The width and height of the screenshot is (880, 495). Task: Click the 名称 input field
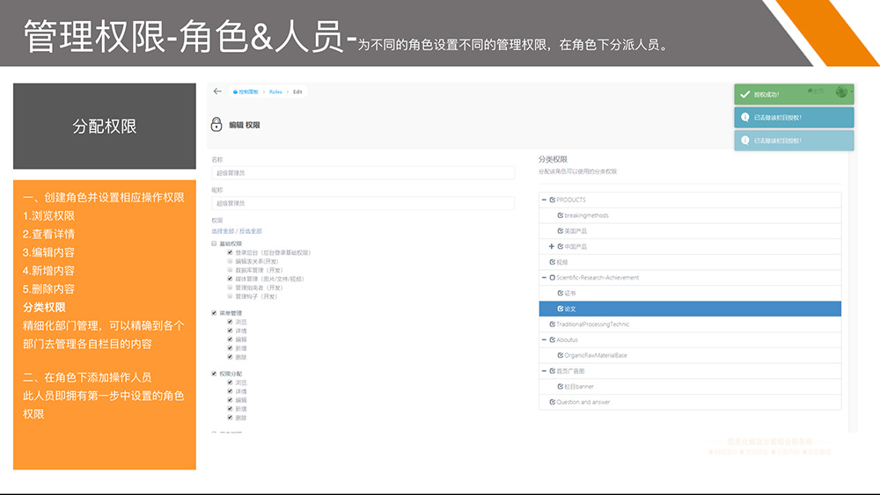pyautogui.click(x=363, y=173)
